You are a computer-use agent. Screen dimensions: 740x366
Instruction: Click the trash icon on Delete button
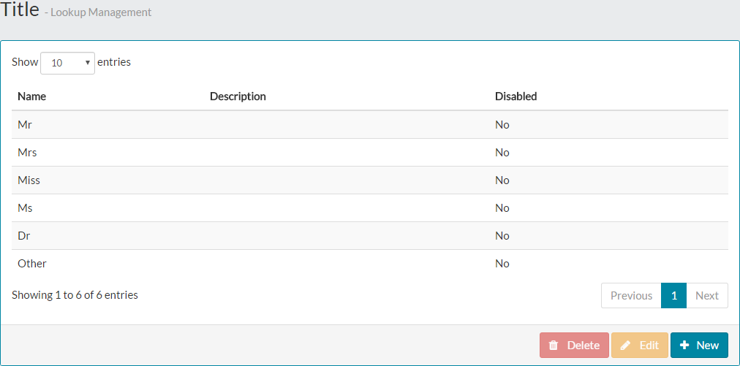pyautogui.click(x=554, y=346)
